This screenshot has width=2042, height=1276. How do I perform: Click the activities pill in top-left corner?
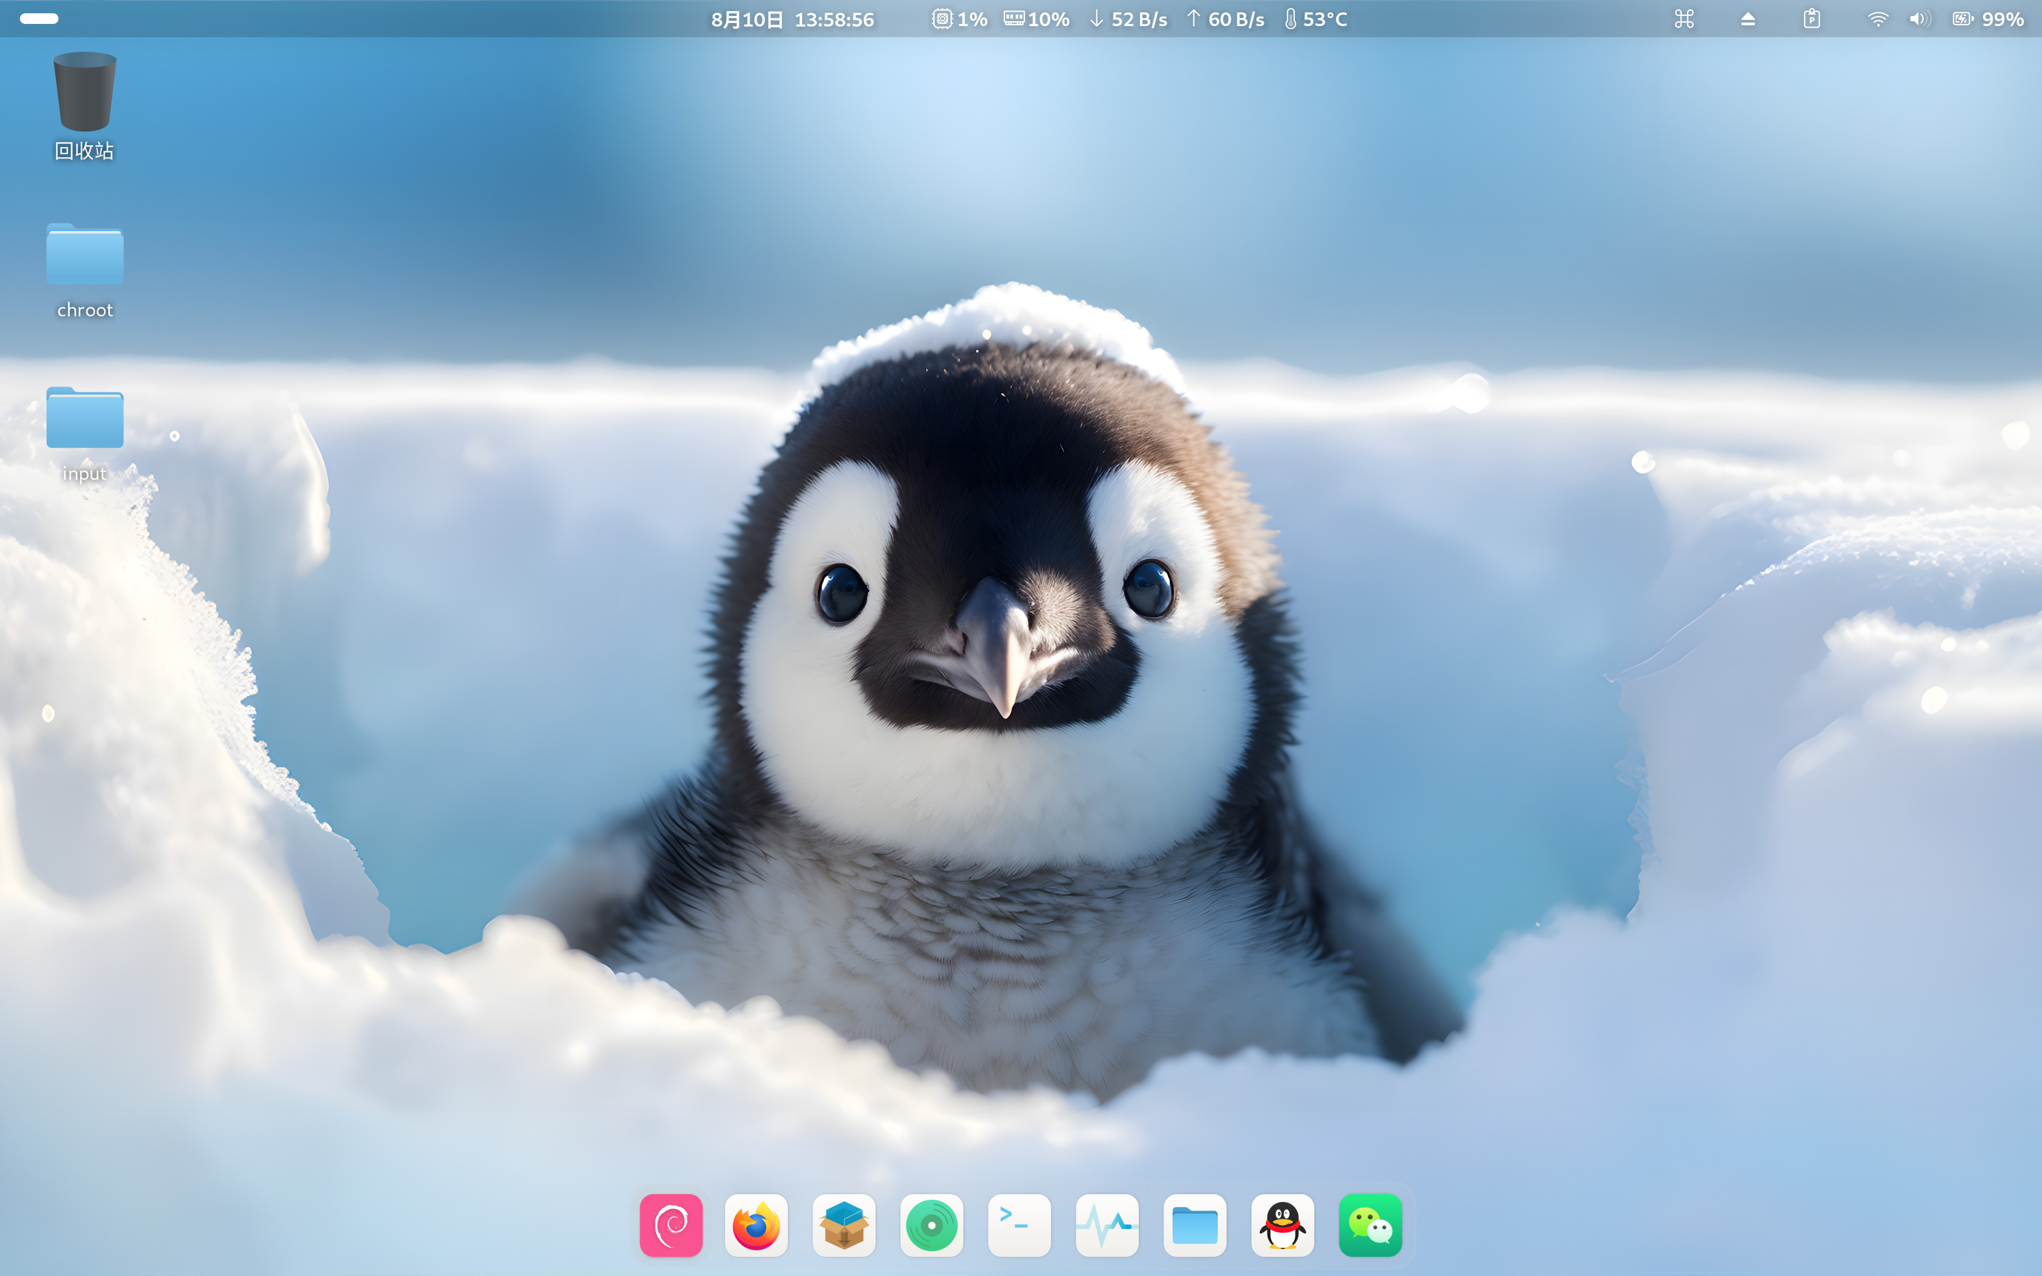click(39, 19)
